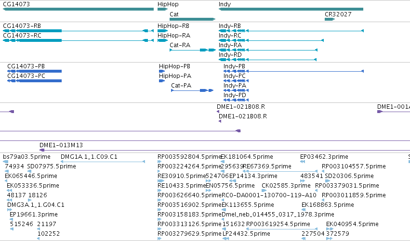Screen dimensions: 410x241
Task: Click the CK02585.3prime label
Action: 286,186
